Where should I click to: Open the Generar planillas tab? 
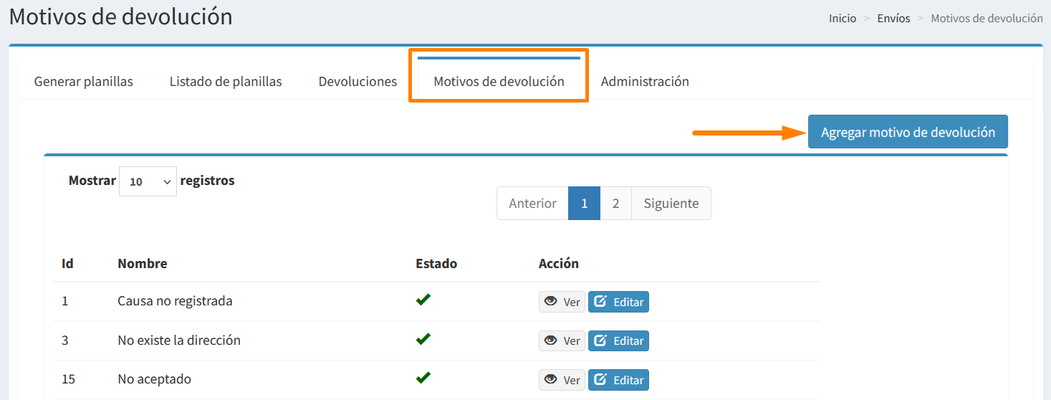pos(83,81)
